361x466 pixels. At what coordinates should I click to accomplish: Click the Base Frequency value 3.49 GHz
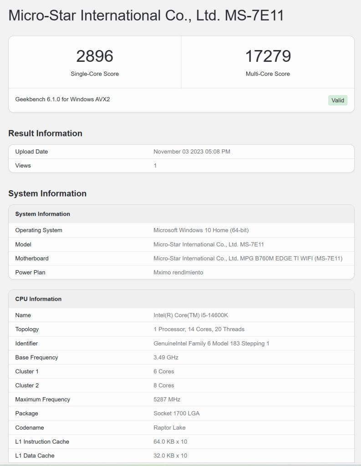[166, 357]
